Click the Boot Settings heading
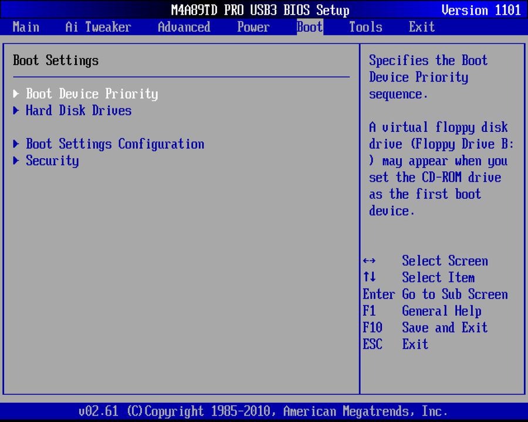Image resolution: width=528 pixels, height=422 pixels. point(55,60)
